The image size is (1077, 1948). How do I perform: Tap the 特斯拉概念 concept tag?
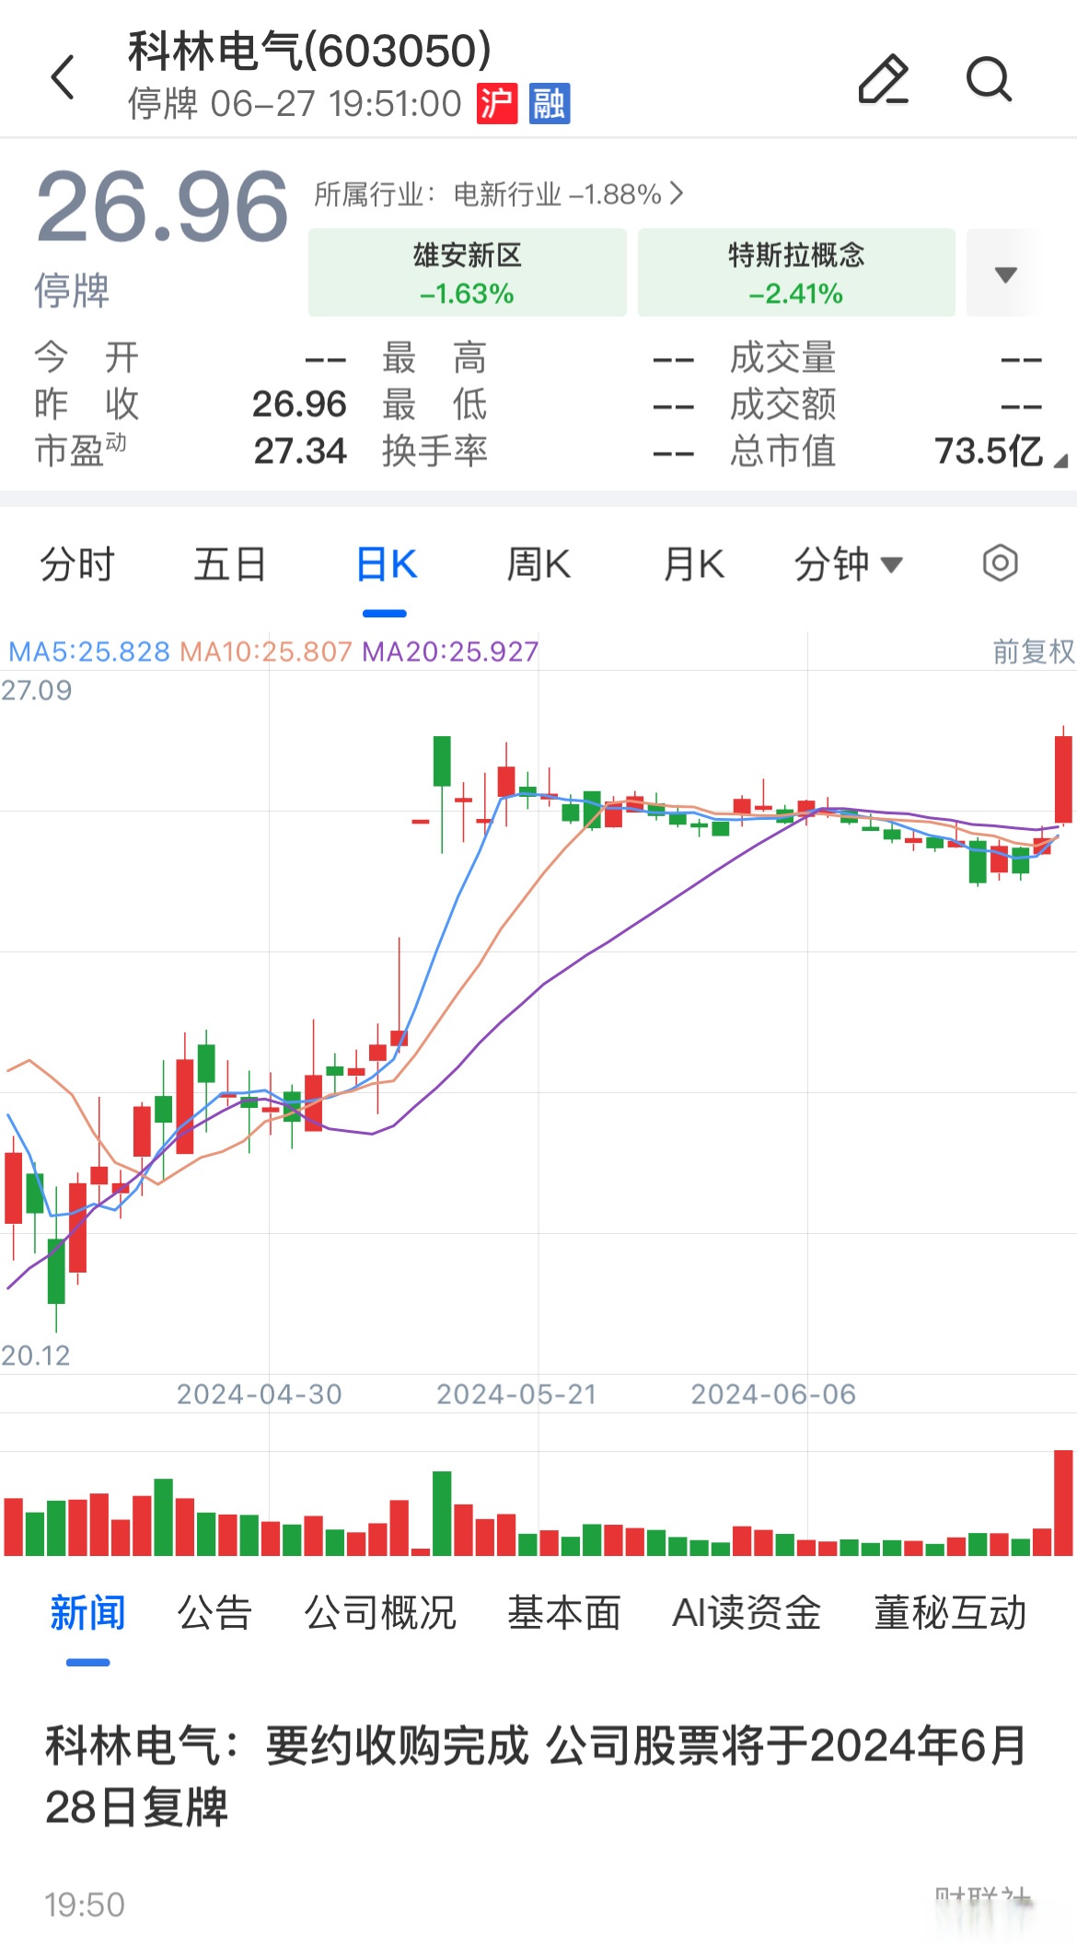point(796,273)
